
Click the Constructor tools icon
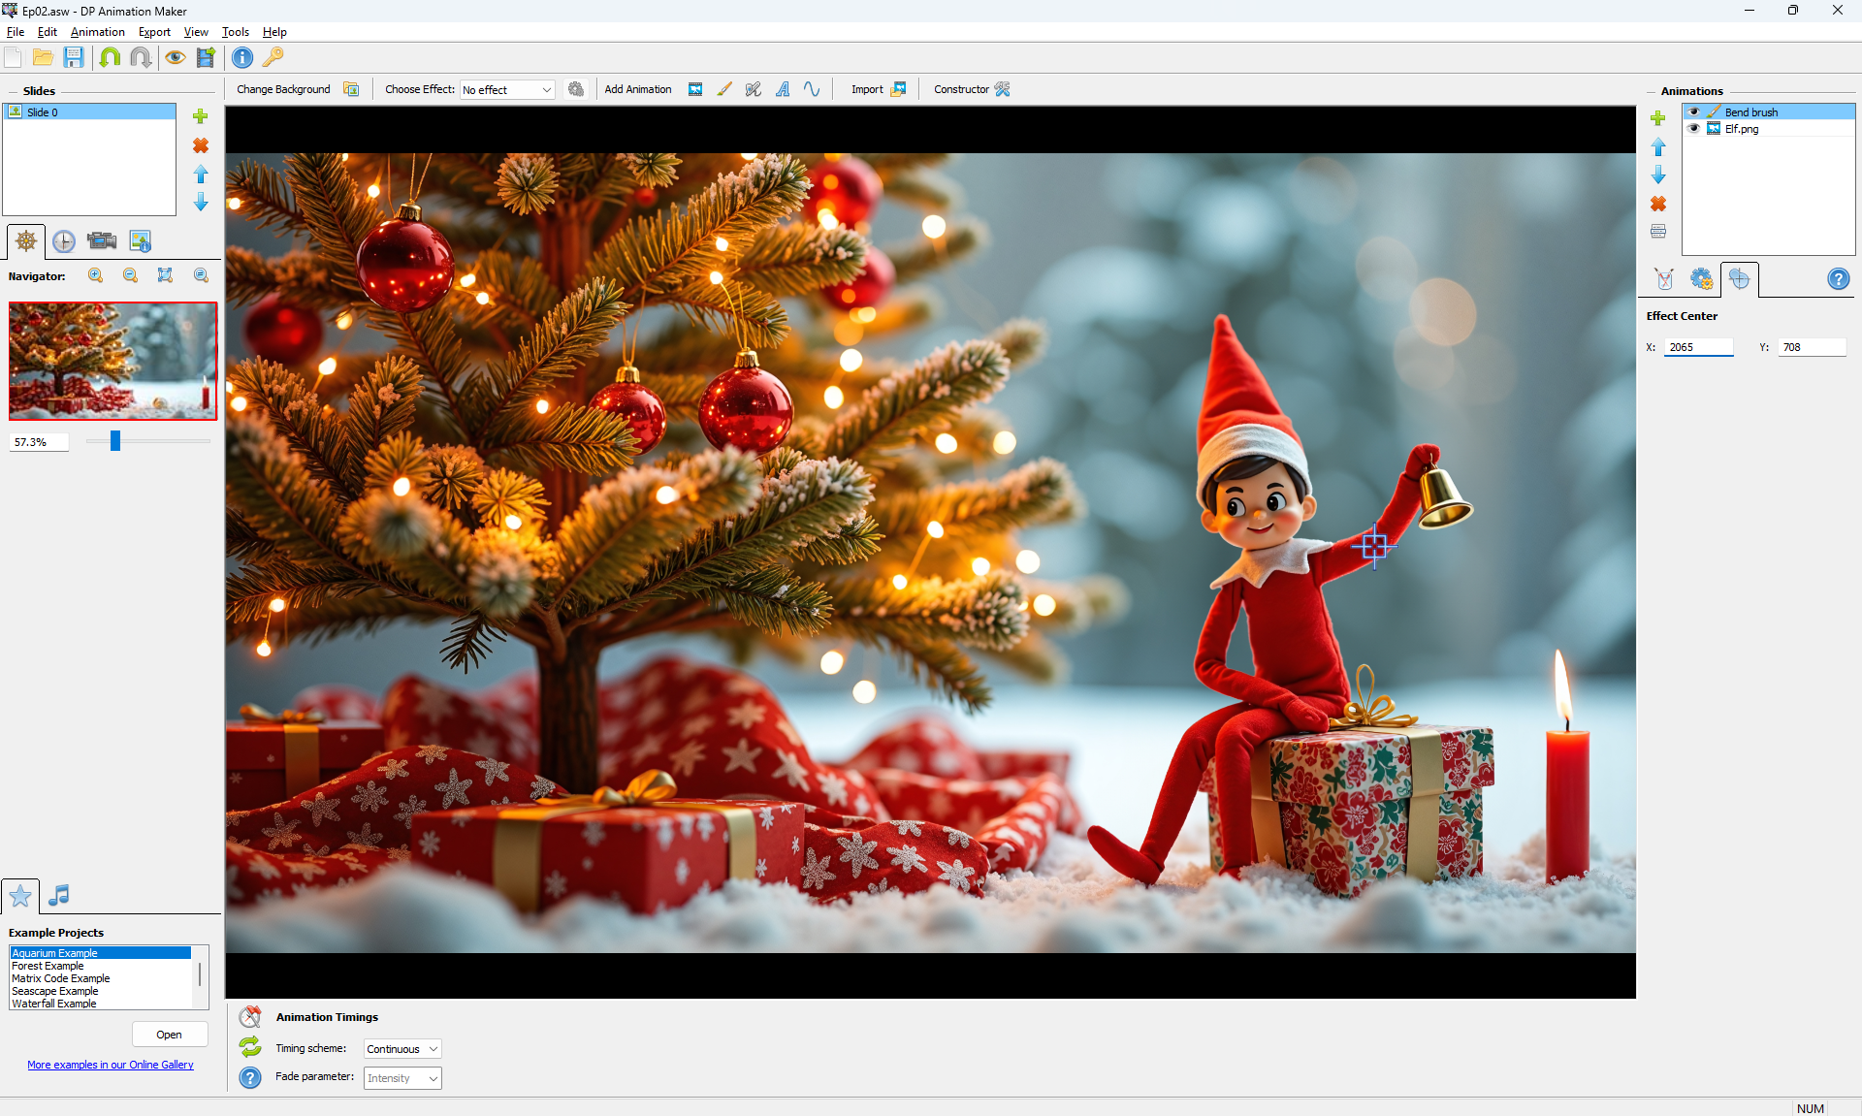[x=1003, y=89]
